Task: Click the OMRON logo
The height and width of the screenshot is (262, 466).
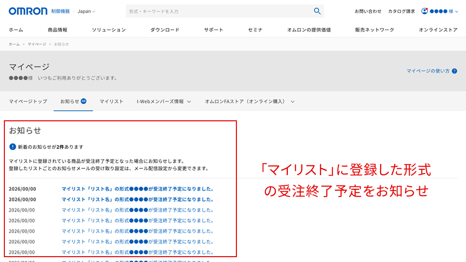Action: click(28, 11)
